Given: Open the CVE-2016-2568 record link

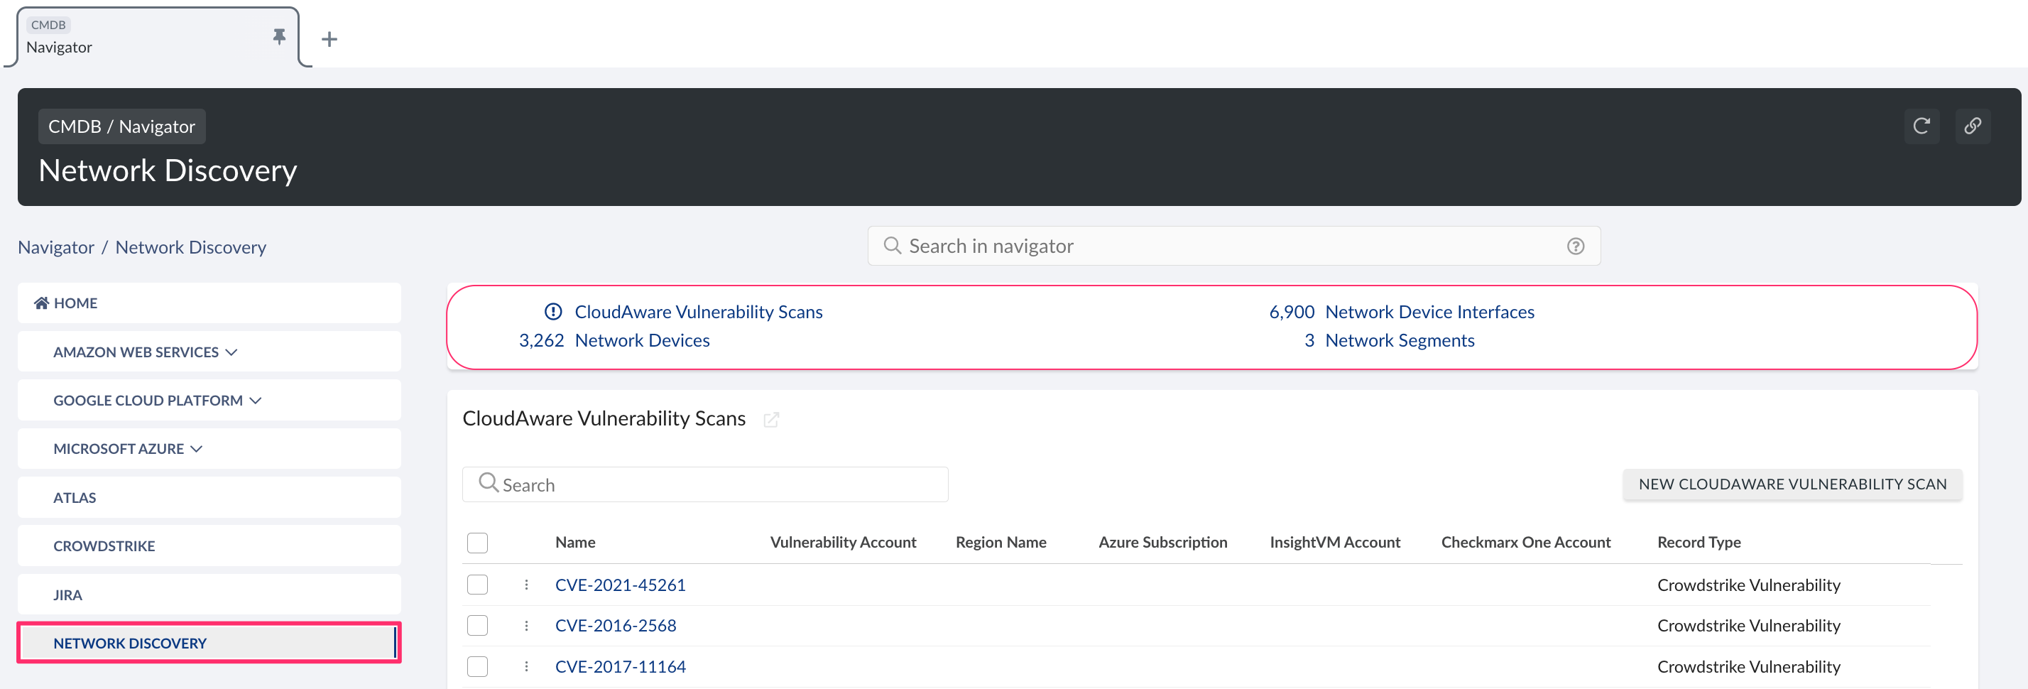Looking at the screenshot, I should [615, 626].
